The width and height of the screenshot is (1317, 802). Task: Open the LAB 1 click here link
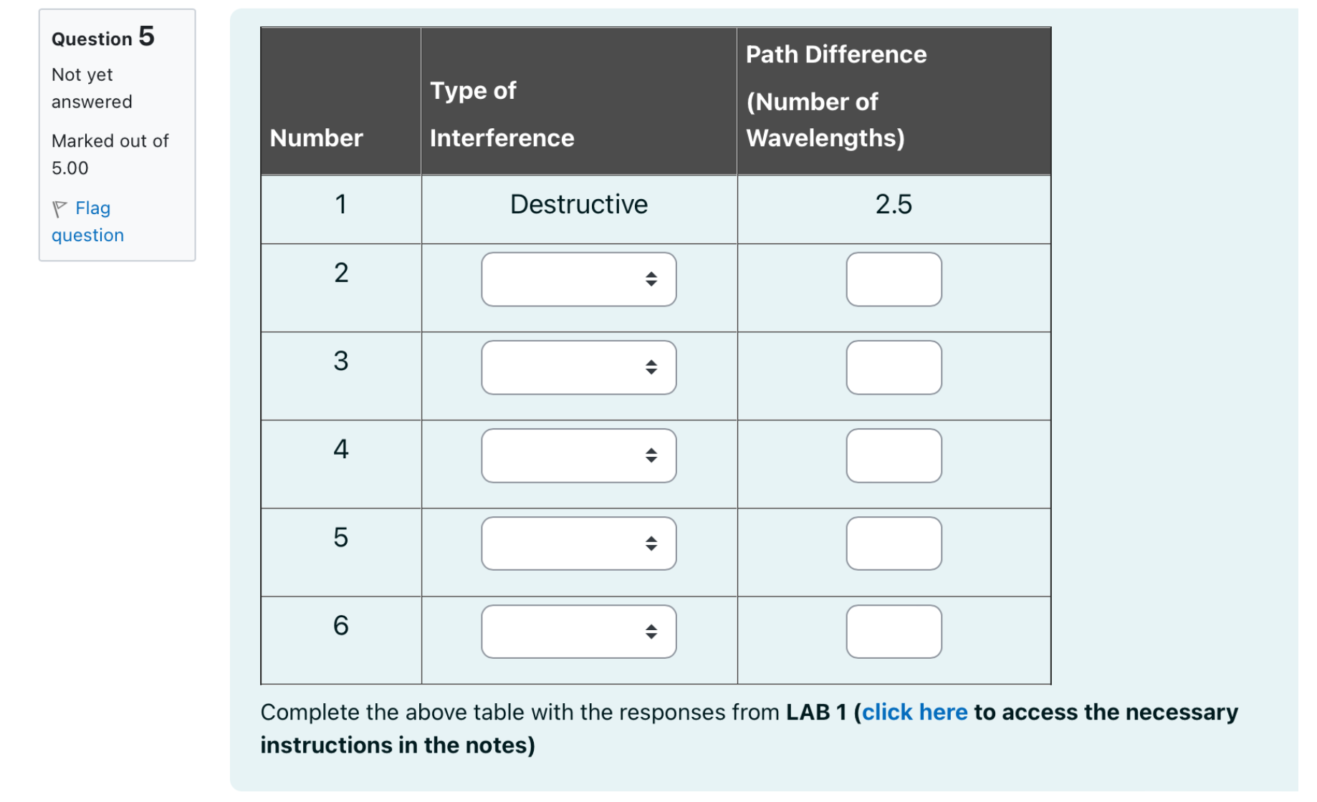coord(916,712)
